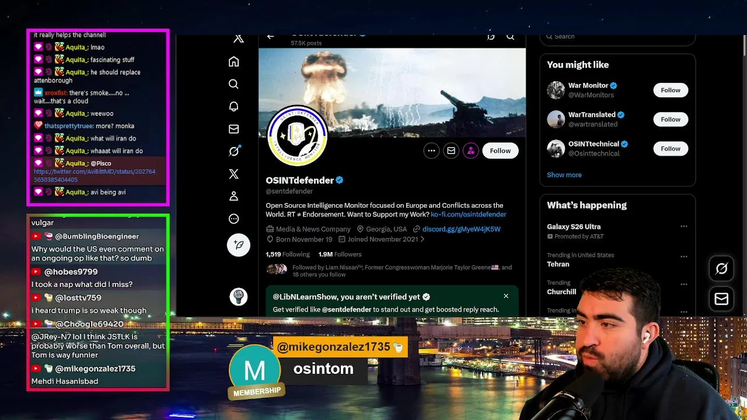This screenshot has width=747, height=420.
Task: Open the ko-fi.com/osintdefender link
Action: coord(468,214)
